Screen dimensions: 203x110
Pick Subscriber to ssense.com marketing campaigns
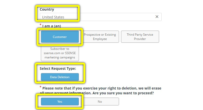[60, 53]
